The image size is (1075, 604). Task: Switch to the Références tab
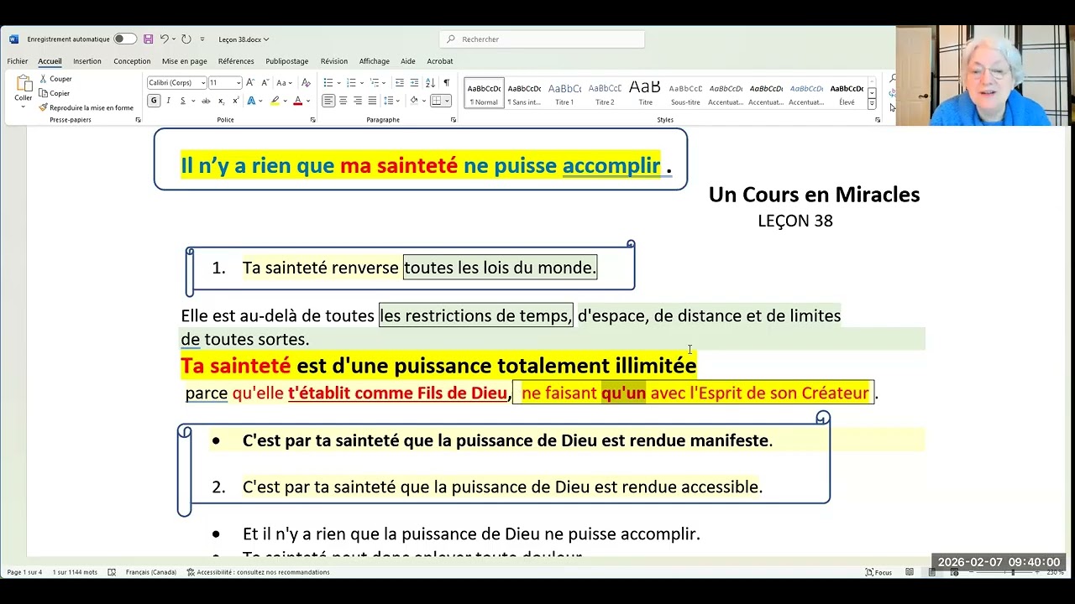coord(236,61)
